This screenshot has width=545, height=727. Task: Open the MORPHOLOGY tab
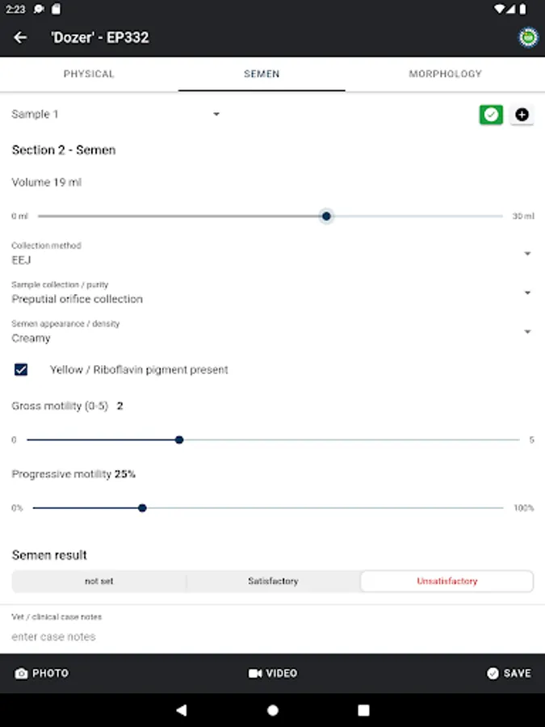click(x=445, y=74)
